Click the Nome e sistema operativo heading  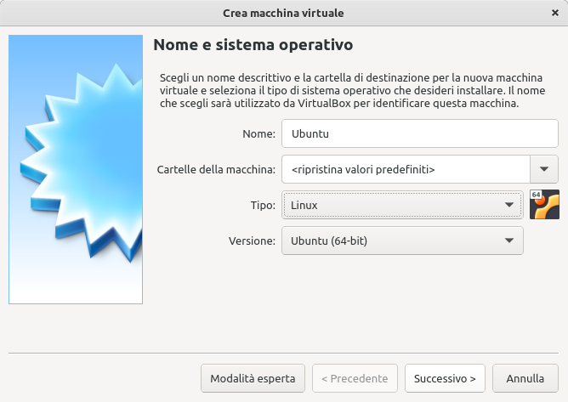253,44
